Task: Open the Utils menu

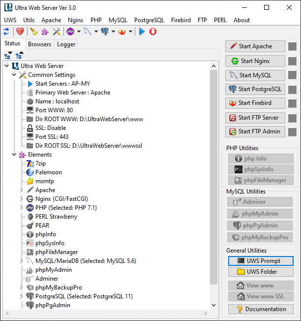Action: 29,20
